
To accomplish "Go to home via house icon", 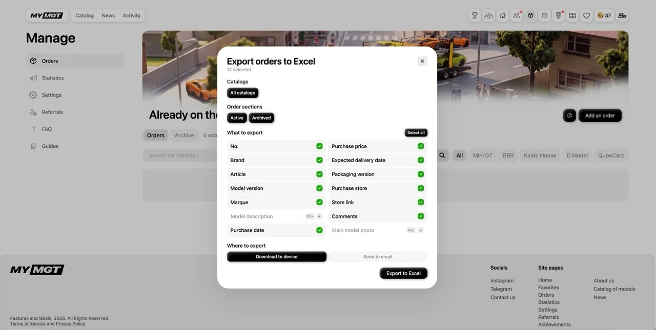I will coord(503,15).
